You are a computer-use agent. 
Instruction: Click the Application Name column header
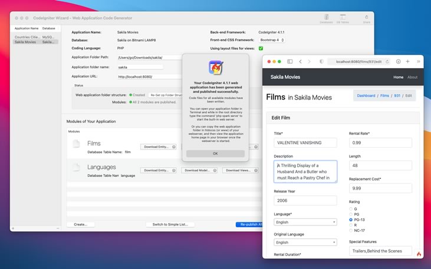pyautogui.click(x=27, y=28)
